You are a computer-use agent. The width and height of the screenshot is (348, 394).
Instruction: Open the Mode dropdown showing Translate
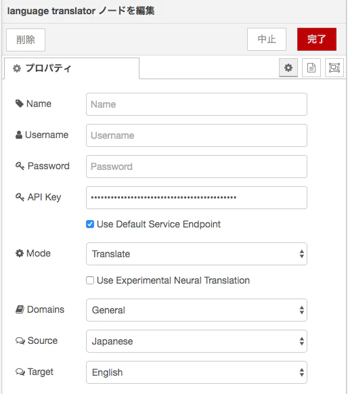pos(196,254)
